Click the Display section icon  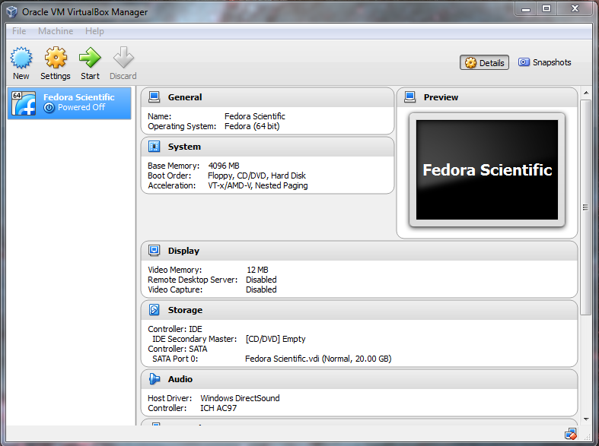[x=155, y=251]
